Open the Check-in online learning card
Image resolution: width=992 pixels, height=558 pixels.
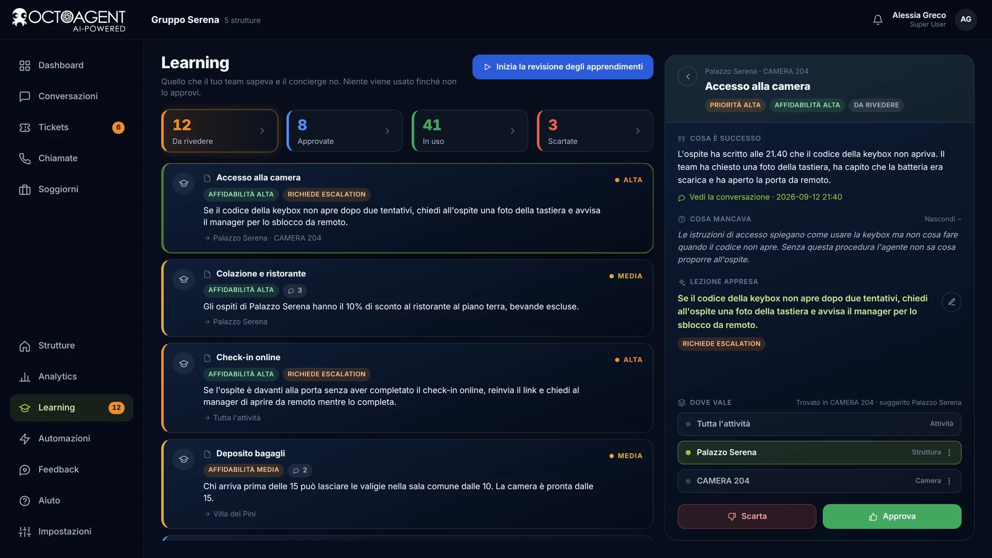pyautogui.click(x=407, y=388)
